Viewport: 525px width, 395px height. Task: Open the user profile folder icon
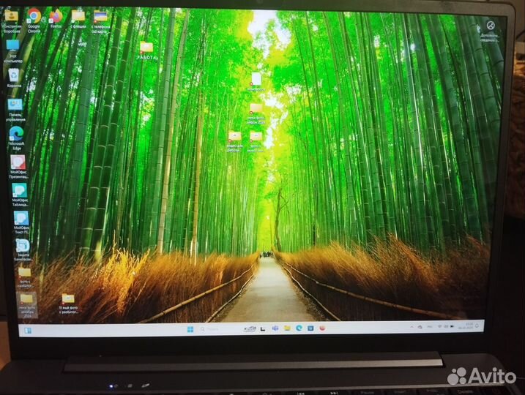(12, 20)
